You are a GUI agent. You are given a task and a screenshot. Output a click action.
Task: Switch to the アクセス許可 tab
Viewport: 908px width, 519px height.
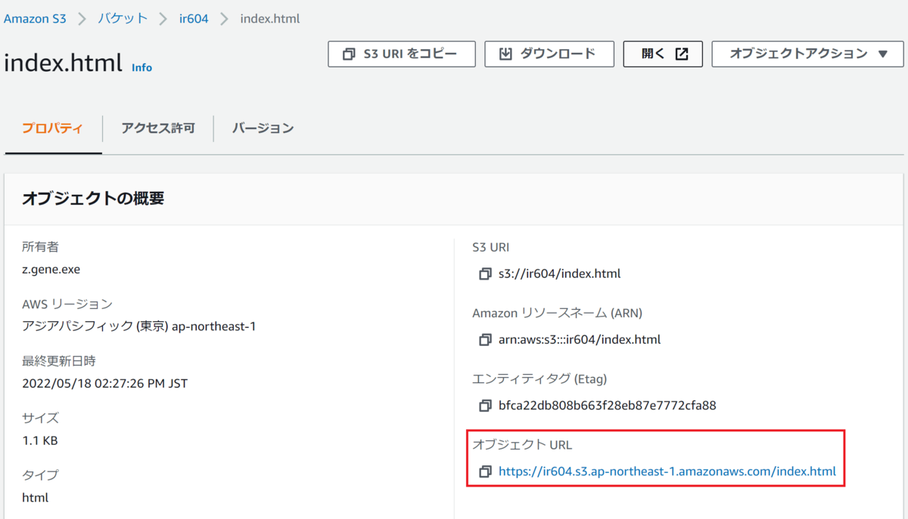click(158, 128)
